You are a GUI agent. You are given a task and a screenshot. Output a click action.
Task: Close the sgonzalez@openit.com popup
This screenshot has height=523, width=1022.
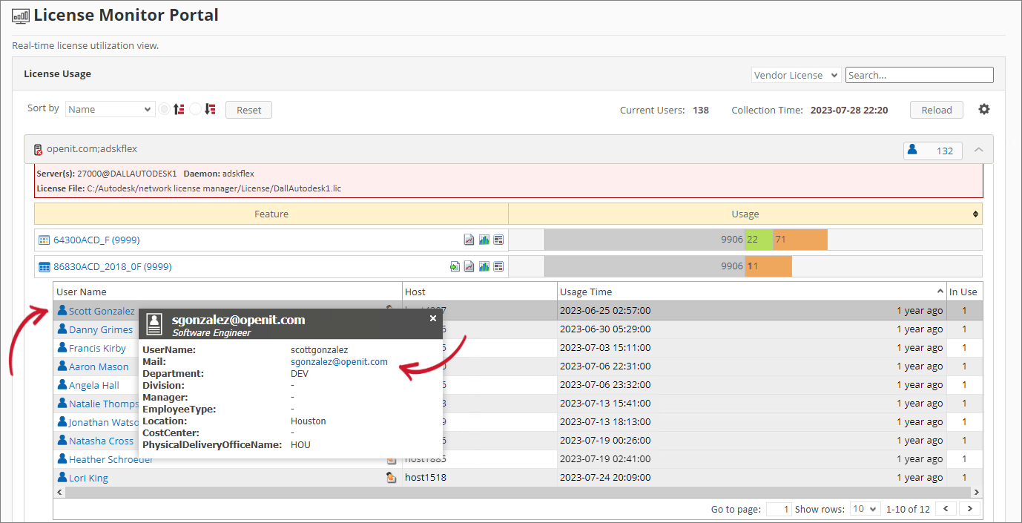[x=433, y=318]
